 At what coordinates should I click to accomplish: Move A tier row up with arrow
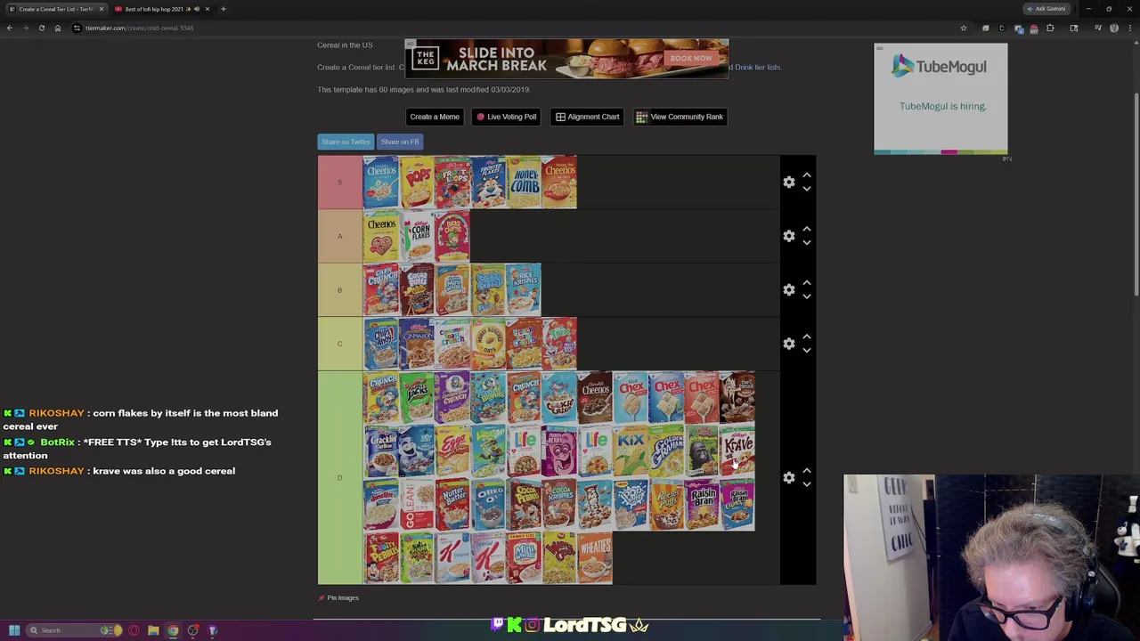pyautogui.click(x=807, y=229)
